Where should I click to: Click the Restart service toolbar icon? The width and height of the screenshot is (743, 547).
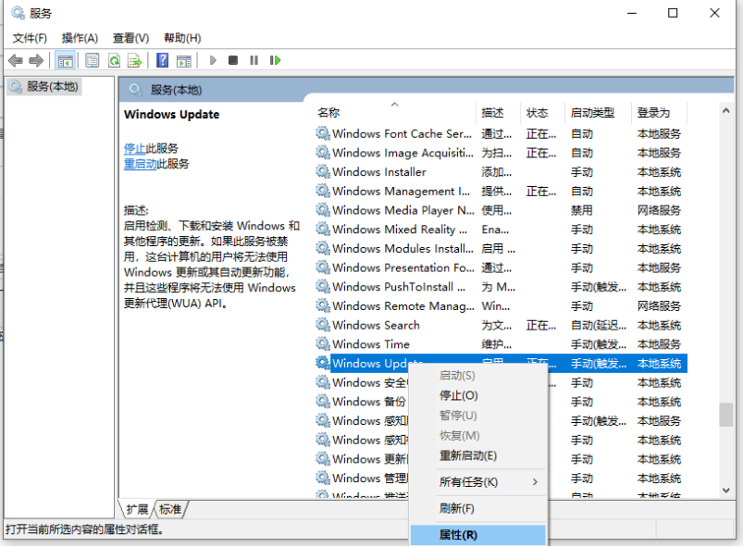275,60
